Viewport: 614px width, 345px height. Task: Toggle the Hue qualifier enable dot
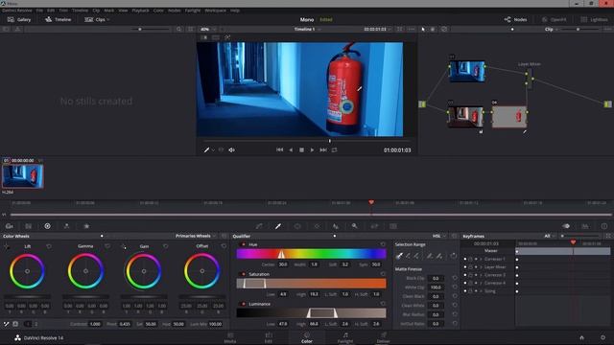pos(243,244)
